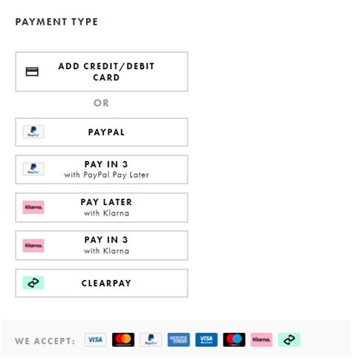Click Klarna logo in Pay Later option
Screen dimensions: 352x358
[33, 207]
